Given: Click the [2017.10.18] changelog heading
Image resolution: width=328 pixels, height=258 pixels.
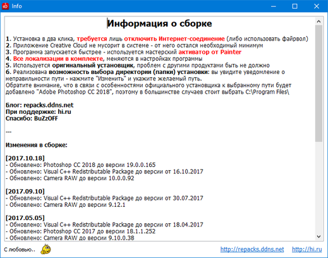Looking at the screenshot, I should pos(25,158).
